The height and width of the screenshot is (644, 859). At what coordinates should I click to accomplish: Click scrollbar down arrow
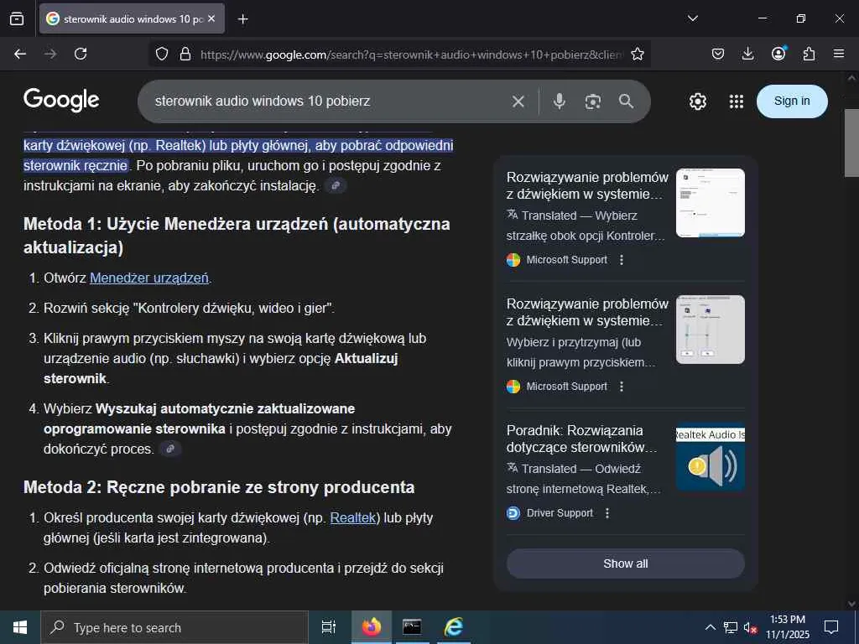tap(851, 604)
